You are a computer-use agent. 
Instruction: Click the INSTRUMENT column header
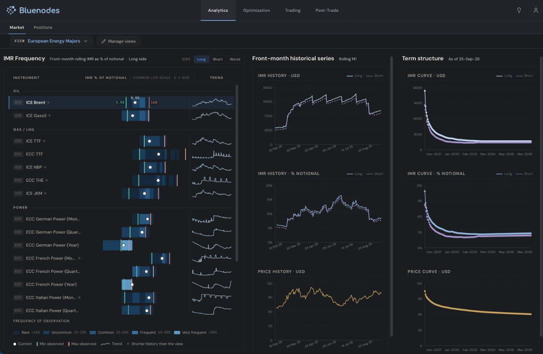point(26,78)
